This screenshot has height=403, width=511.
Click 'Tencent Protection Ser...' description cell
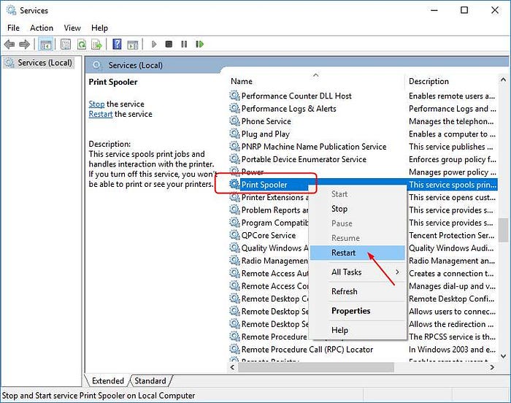pos(451,235)
